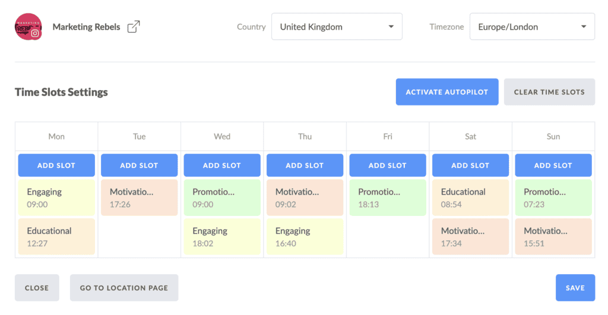Open Friday Promotional 18:13 slot
The width and height of the screenshot is (608, 315).
pos(388,198)
